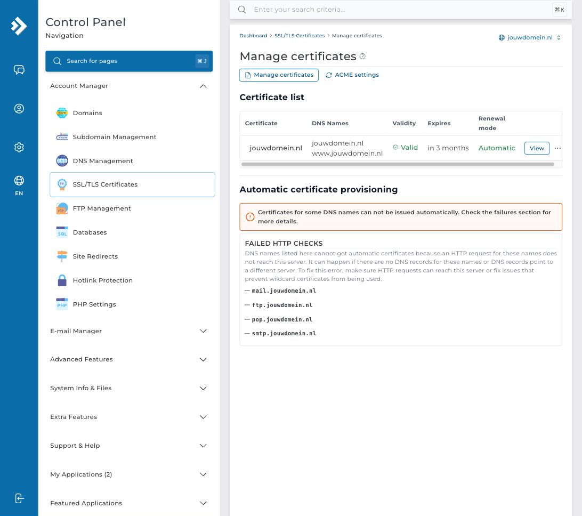582x516 pixels.
Task: Click the DNS Management icon
Action: 62,161
